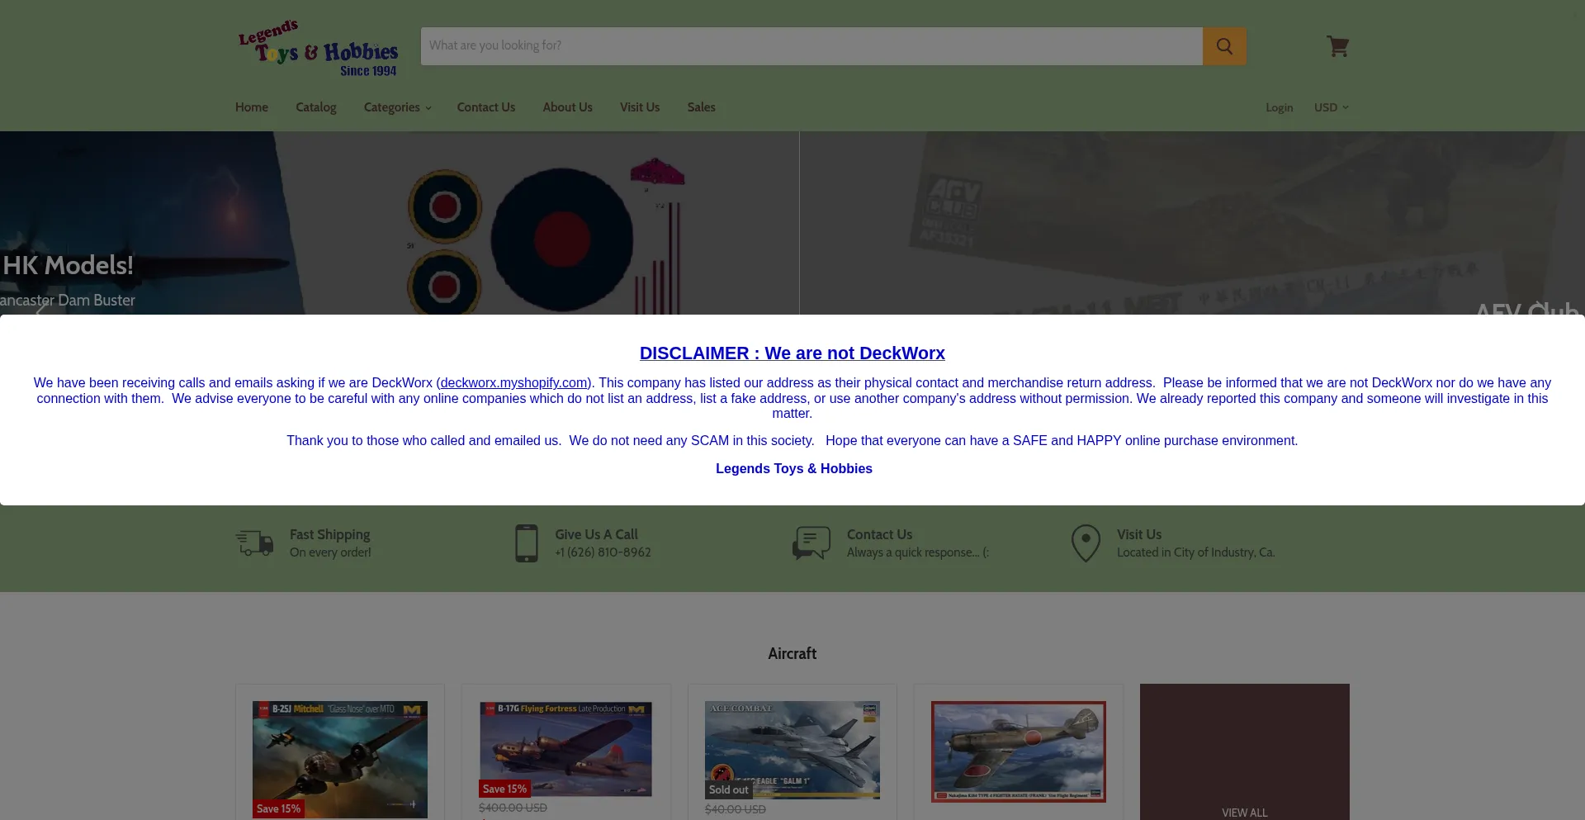Click the 'Aircraft' section heading
Image resolution: width=1585 pixels, height=820 pixels.
pyautogui.click(x=792, y=653)
